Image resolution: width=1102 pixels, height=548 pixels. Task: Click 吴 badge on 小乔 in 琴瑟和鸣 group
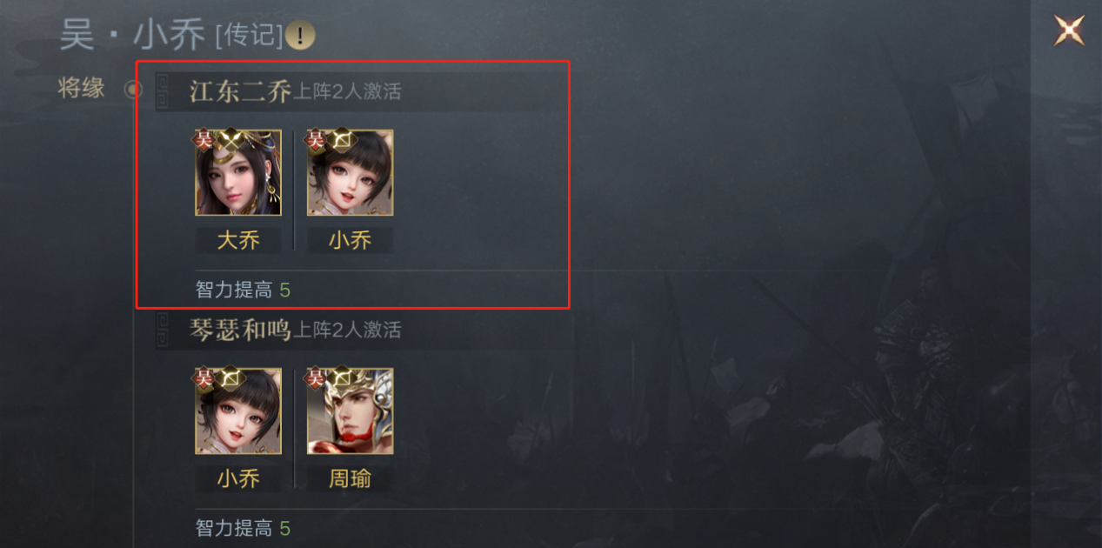(x=204, y=378)
